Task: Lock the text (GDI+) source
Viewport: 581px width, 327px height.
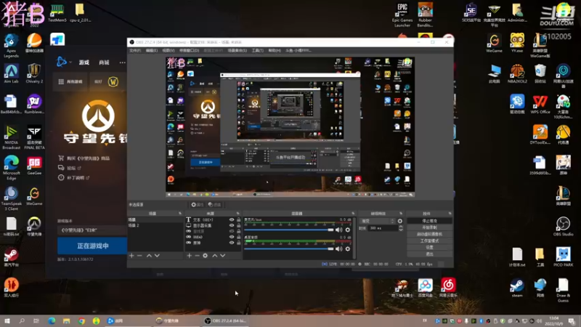Action: tap(239, 220)
